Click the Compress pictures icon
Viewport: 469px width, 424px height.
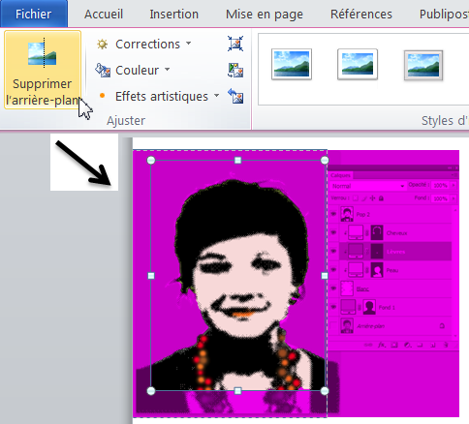click(235, 44)
